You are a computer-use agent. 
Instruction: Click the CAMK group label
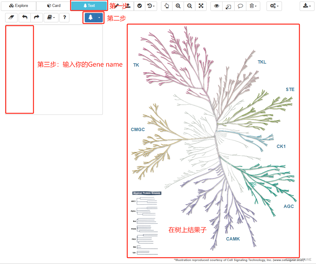[233, 239]
